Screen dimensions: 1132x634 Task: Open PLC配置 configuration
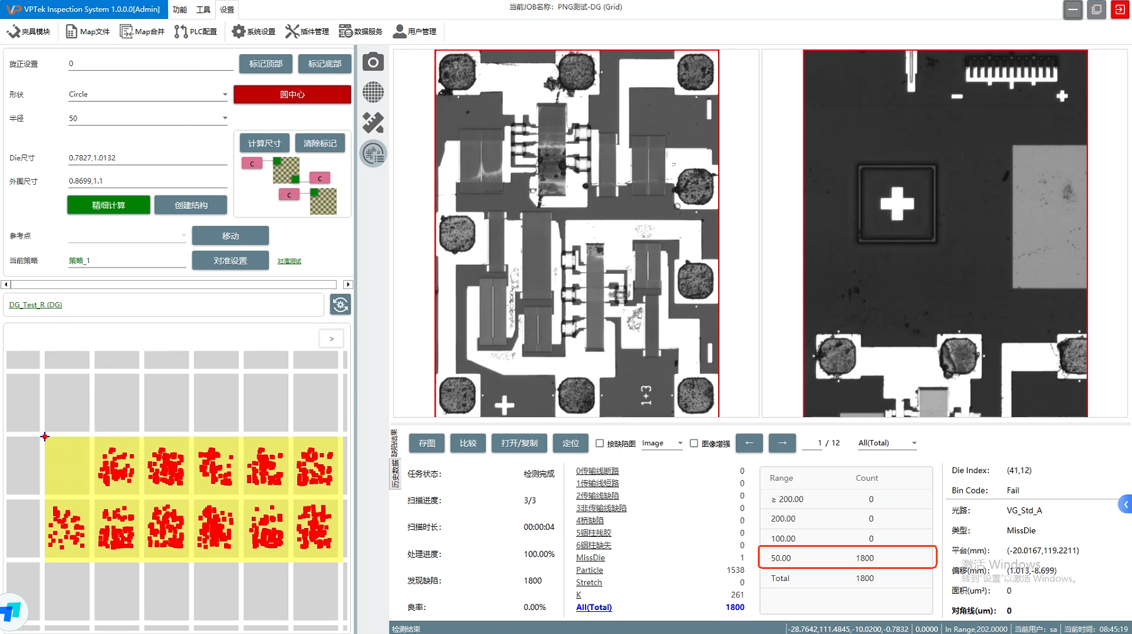point(196,32)
